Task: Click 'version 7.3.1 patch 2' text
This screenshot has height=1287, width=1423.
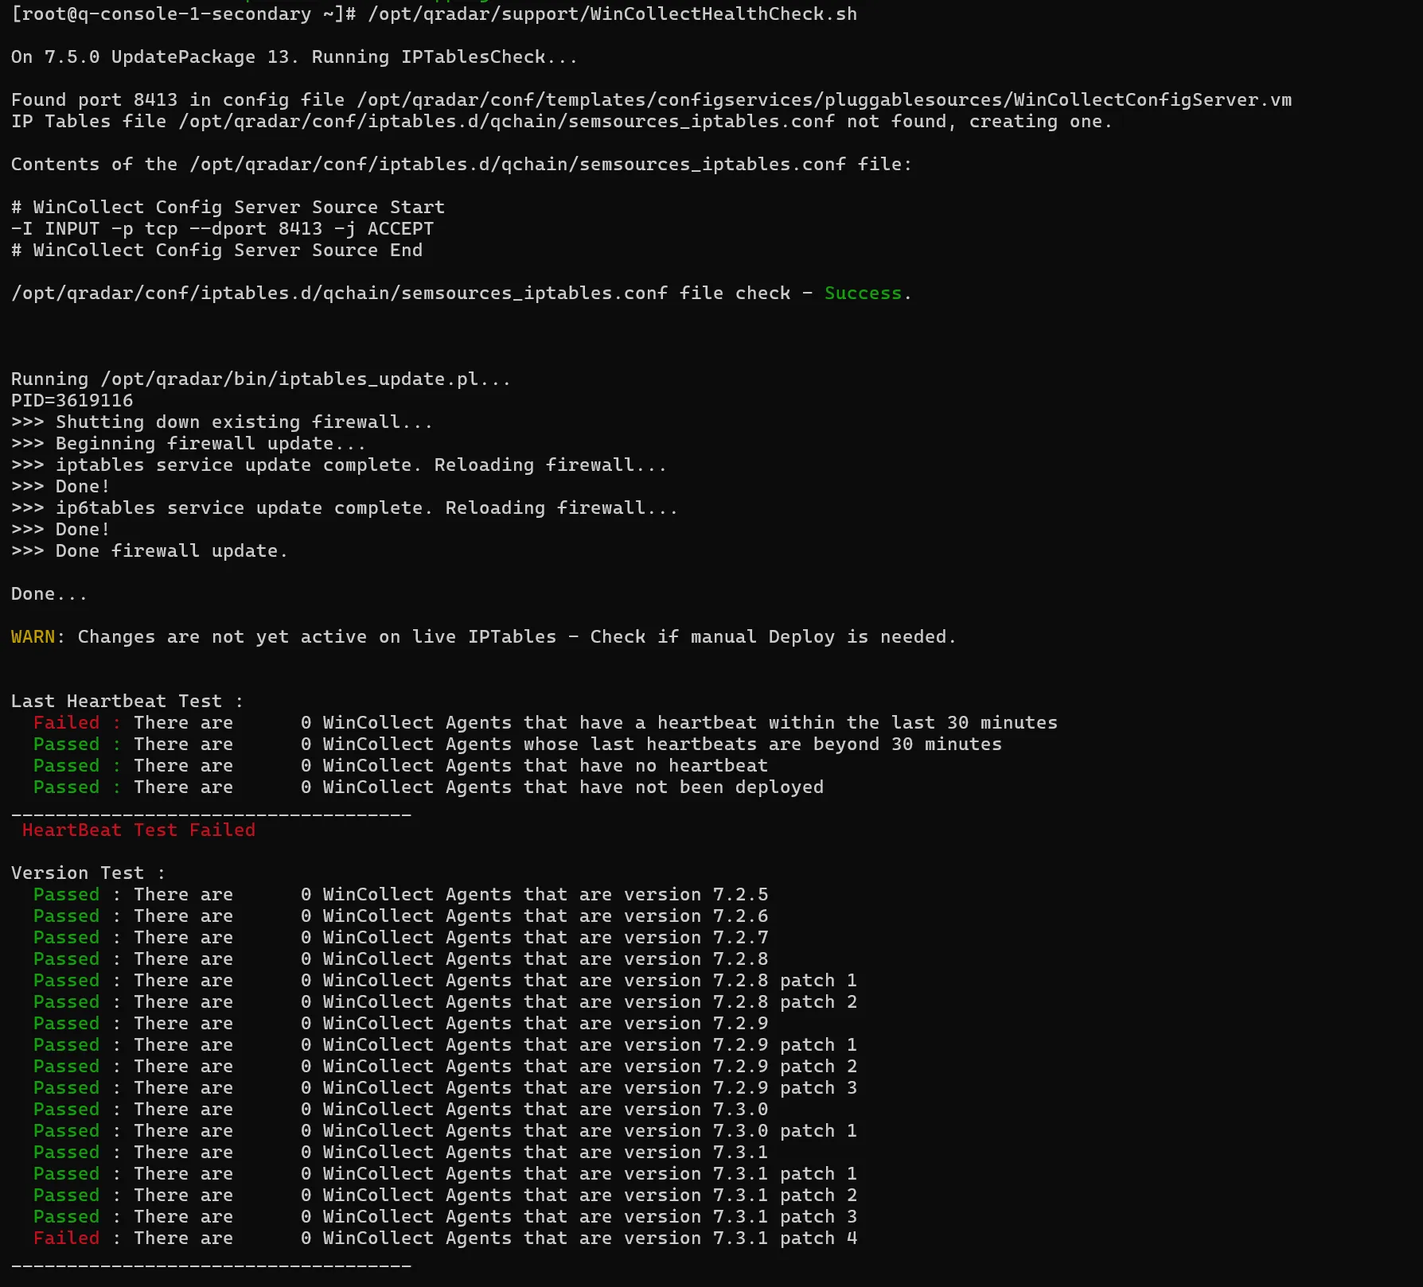Action: coord(741,1196)
